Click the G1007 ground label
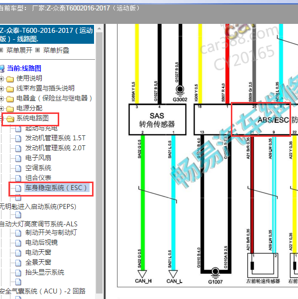This screenshot has width=298, height=299. (215, 282)
